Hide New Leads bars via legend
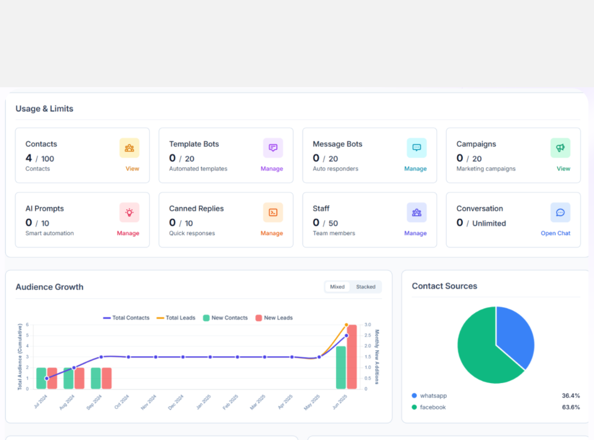The image size is (594, 440). 274,318
